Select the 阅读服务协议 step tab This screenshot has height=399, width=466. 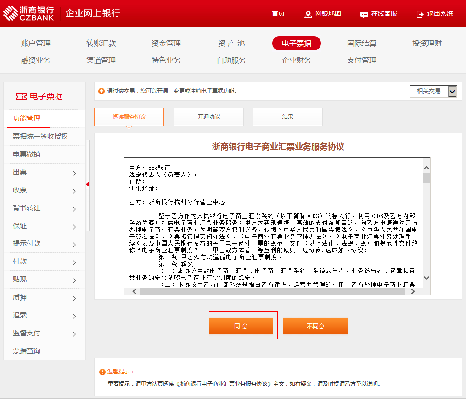[x=129, y=117]
